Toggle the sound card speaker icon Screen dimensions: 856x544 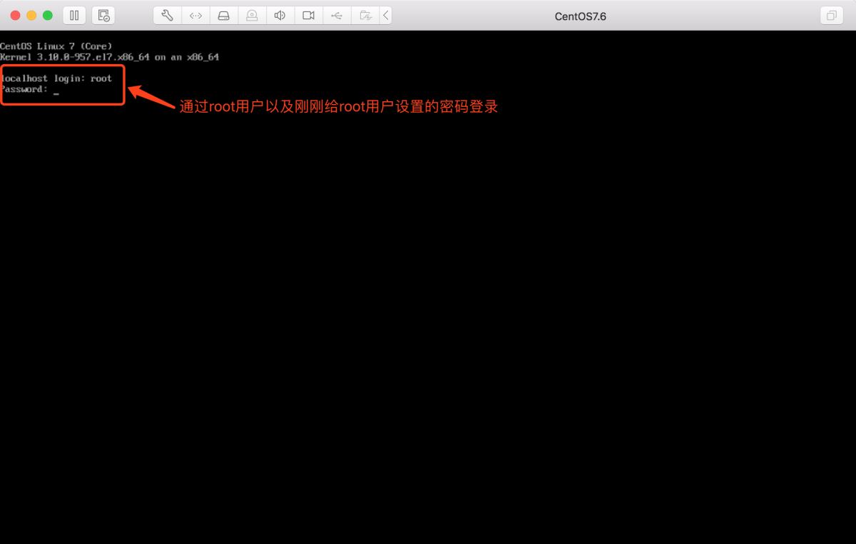(x=280, y=15)
